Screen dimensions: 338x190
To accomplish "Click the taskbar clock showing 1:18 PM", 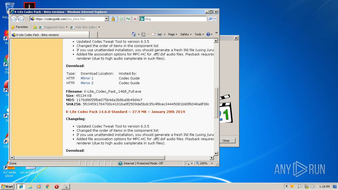I will pos(324,187).
